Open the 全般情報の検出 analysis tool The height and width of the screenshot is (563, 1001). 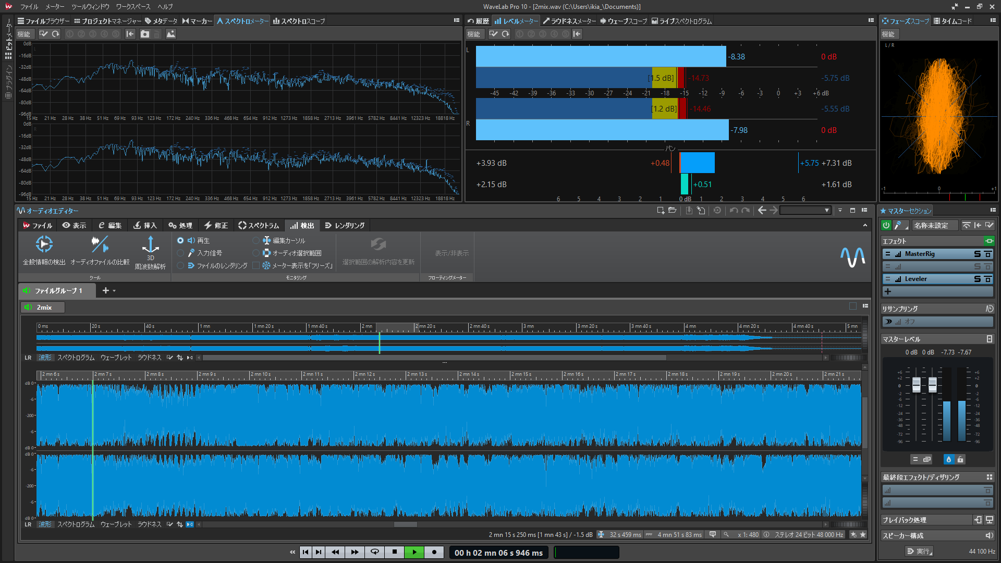(x=44, y=250)
